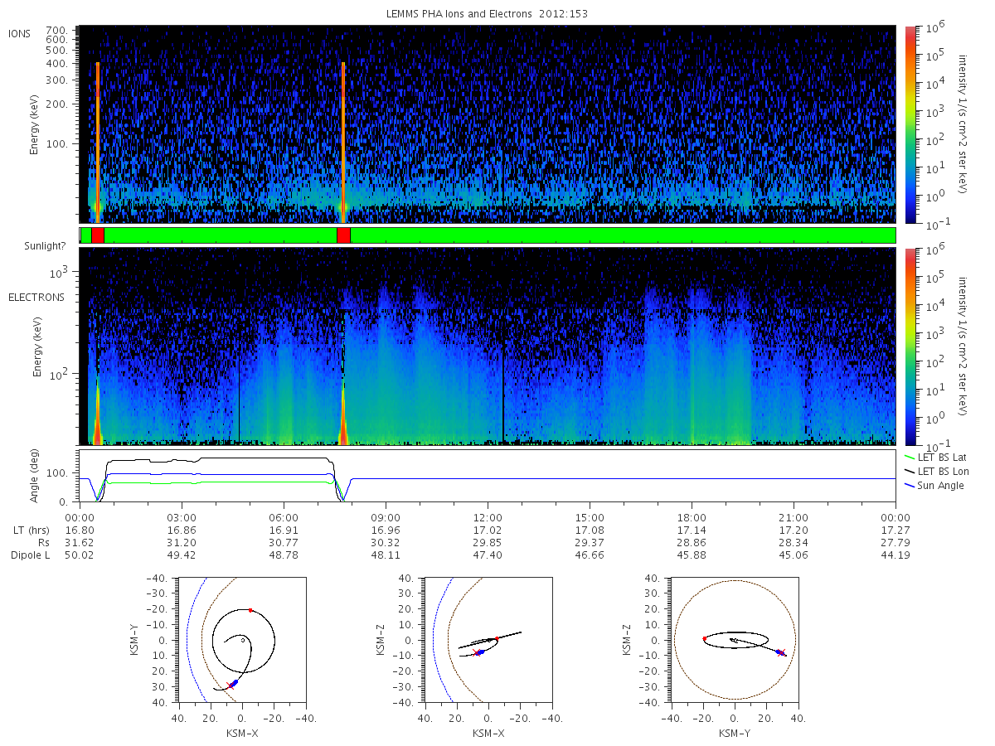Click the second orange ion spike near 08:00
This screenshot has width=995, height=746.
click(x=343, y=141)
